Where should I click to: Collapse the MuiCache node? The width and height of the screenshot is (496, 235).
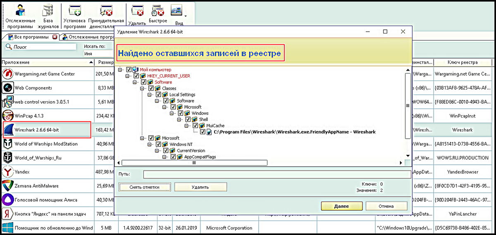click(x=187, y=126)
